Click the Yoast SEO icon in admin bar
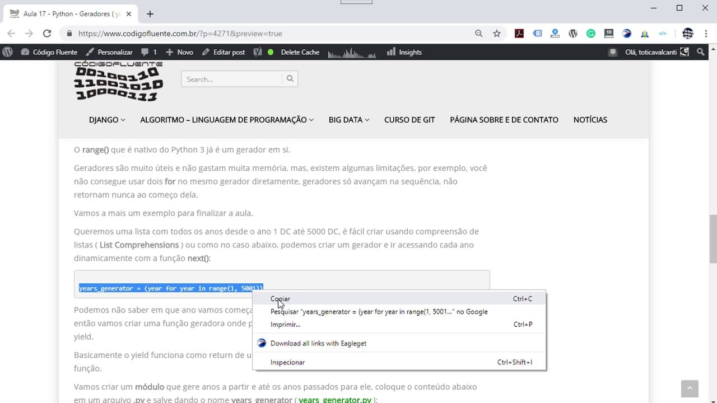 click(x=258, y=52)
